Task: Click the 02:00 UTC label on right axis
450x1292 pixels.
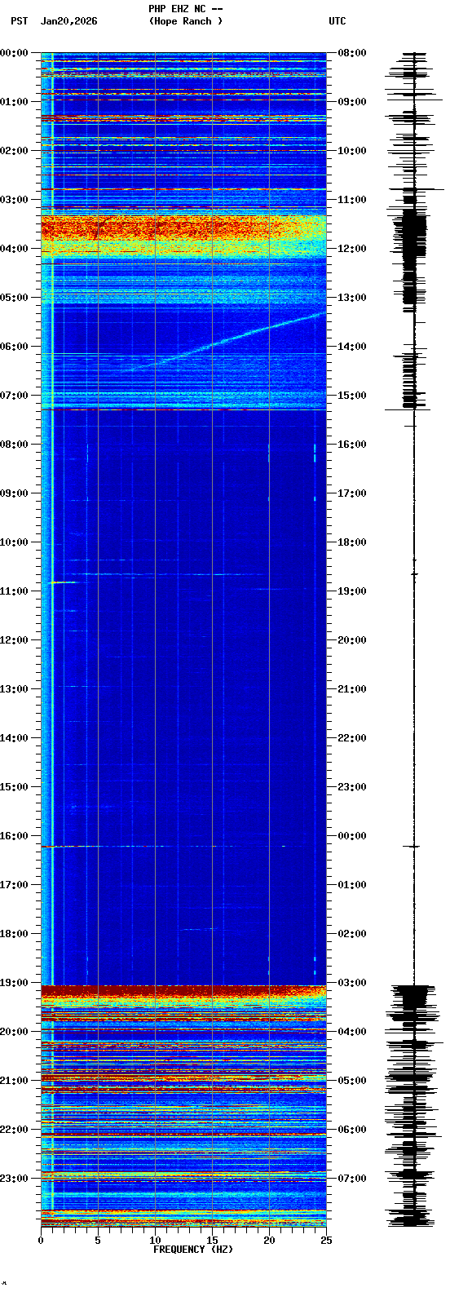Action: (352, 934)
